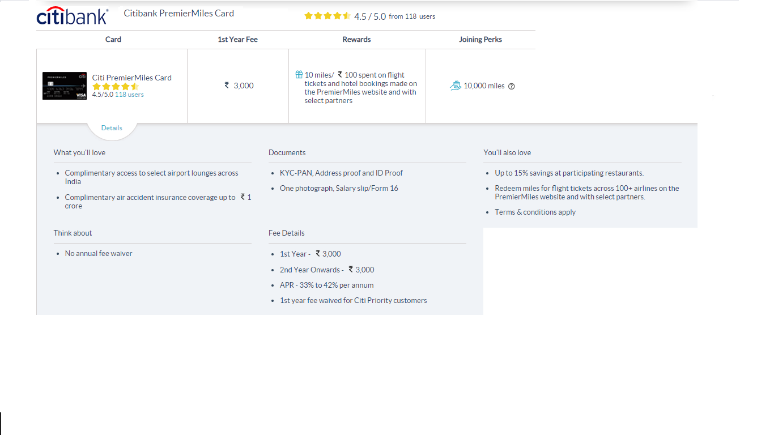Click the 4.5 / 5.0 rating in header
This screenshot has height=435, width=774.
[x=370, y=16]
